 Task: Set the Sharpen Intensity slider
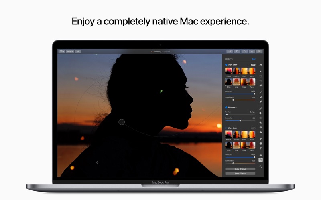click(240, 121)
